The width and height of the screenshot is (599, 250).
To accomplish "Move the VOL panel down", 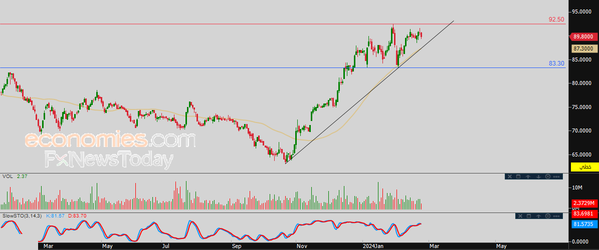I will click(x=538, y=176).
